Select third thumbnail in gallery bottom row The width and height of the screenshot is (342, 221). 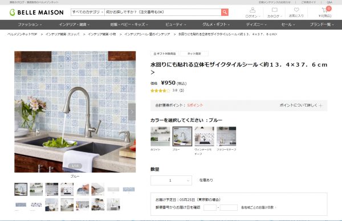[52, 204]
